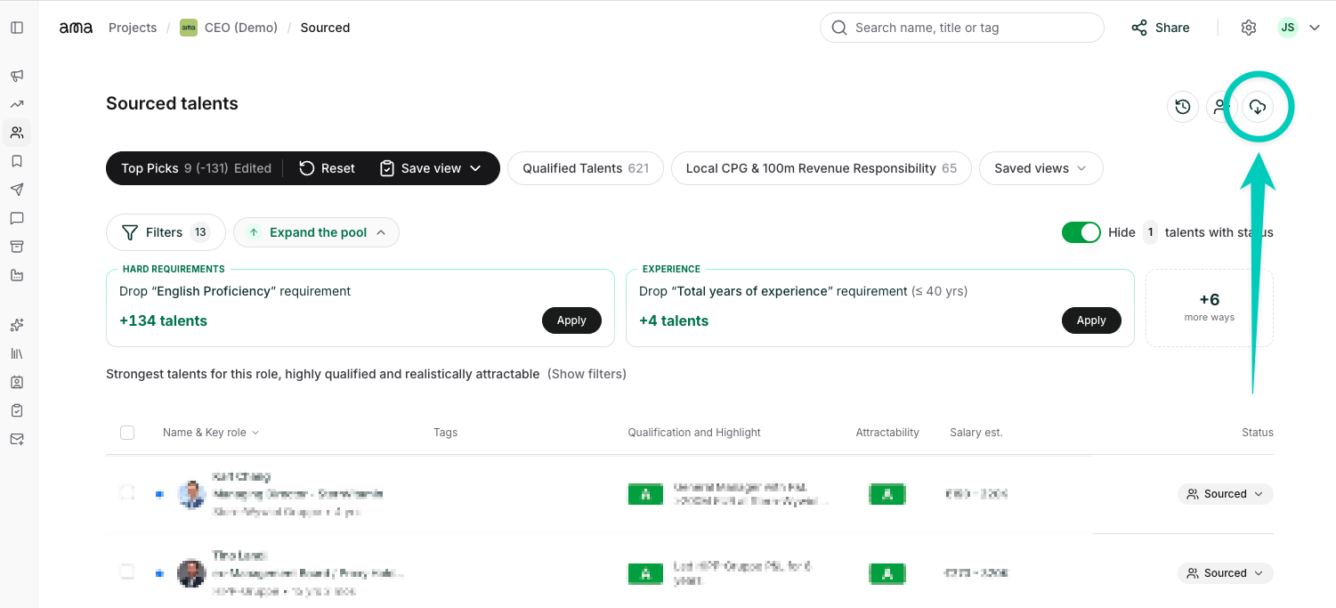Viewport: 1336px width, 608px height.
Task: Open the bookmark sidebar icon
Action: pos(17,161)
